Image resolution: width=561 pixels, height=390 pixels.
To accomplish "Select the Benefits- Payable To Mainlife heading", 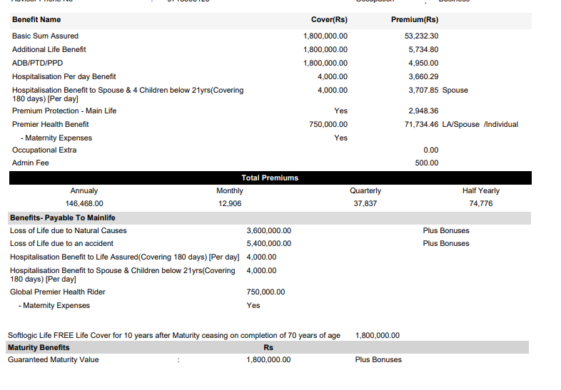I will (63, 217).
